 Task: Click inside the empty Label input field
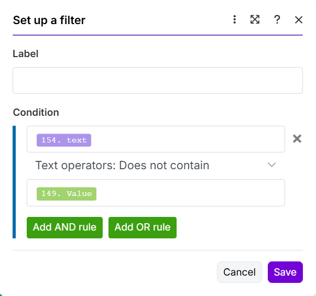coord(157,80)
